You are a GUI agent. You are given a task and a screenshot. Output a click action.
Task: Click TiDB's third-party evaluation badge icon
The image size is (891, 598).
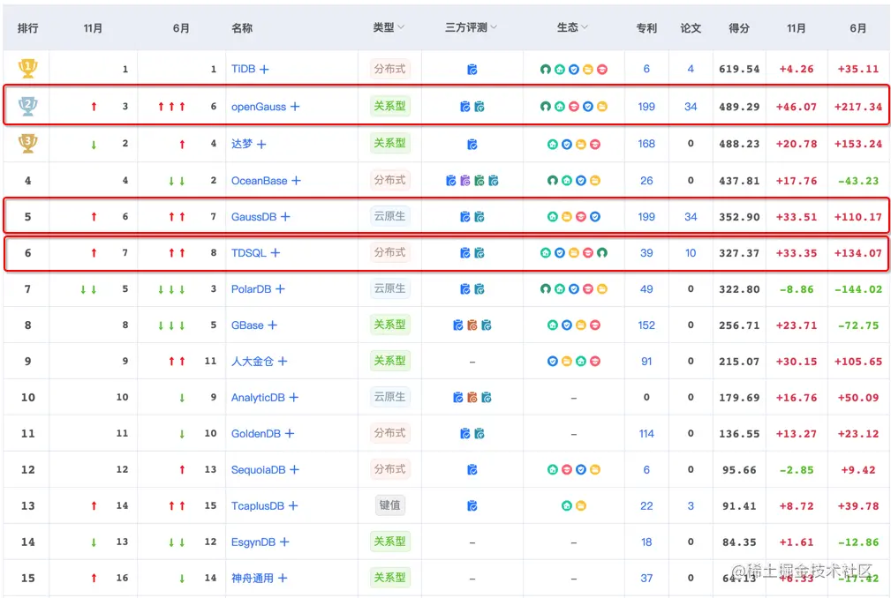[472, 69]
